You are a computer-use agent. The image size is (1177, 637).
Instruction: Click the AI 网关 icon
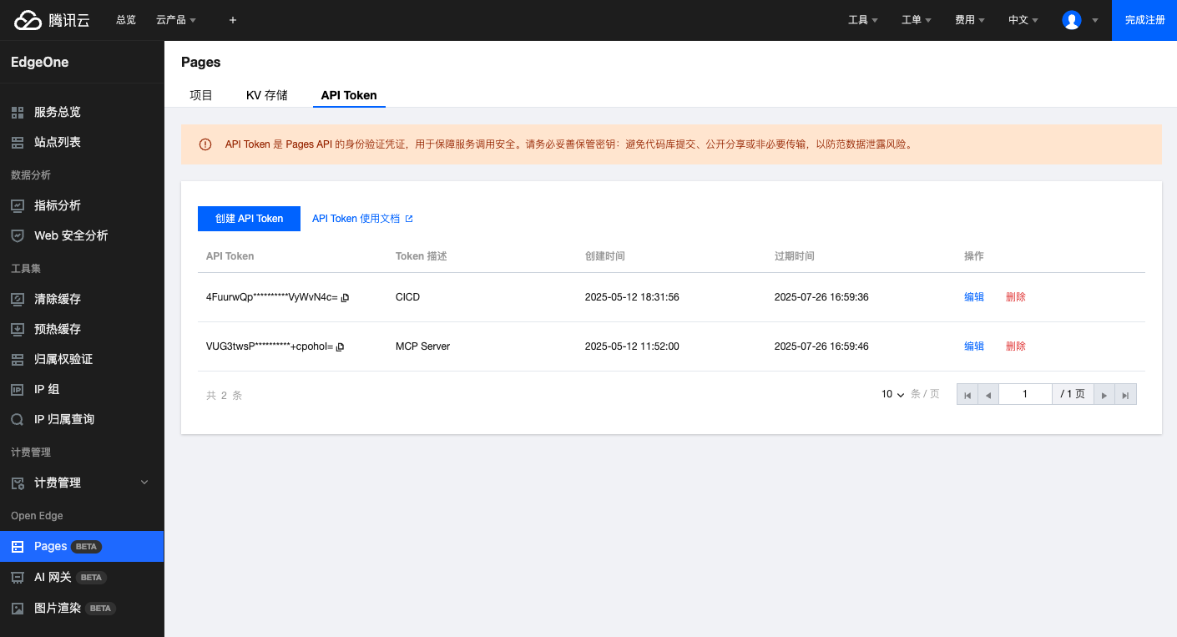[18, 577]
